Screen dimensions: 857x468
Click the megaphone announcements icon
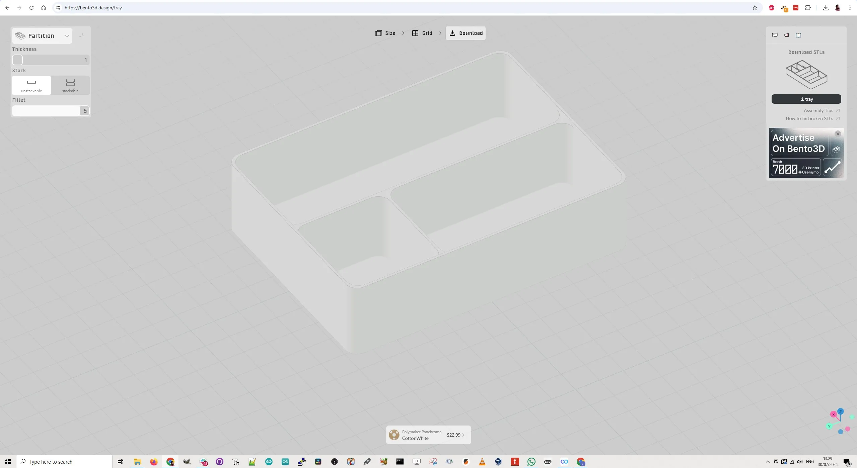click(787, 35)
